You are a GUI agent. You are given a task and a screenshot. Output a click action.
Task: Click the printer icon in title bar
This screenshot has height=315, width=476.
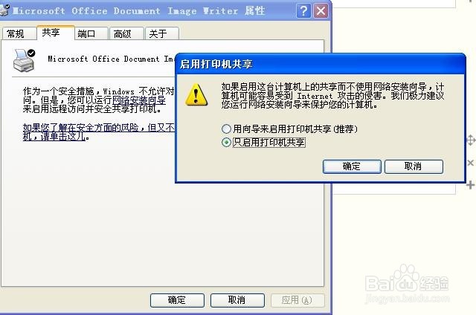tap(4, 10)
